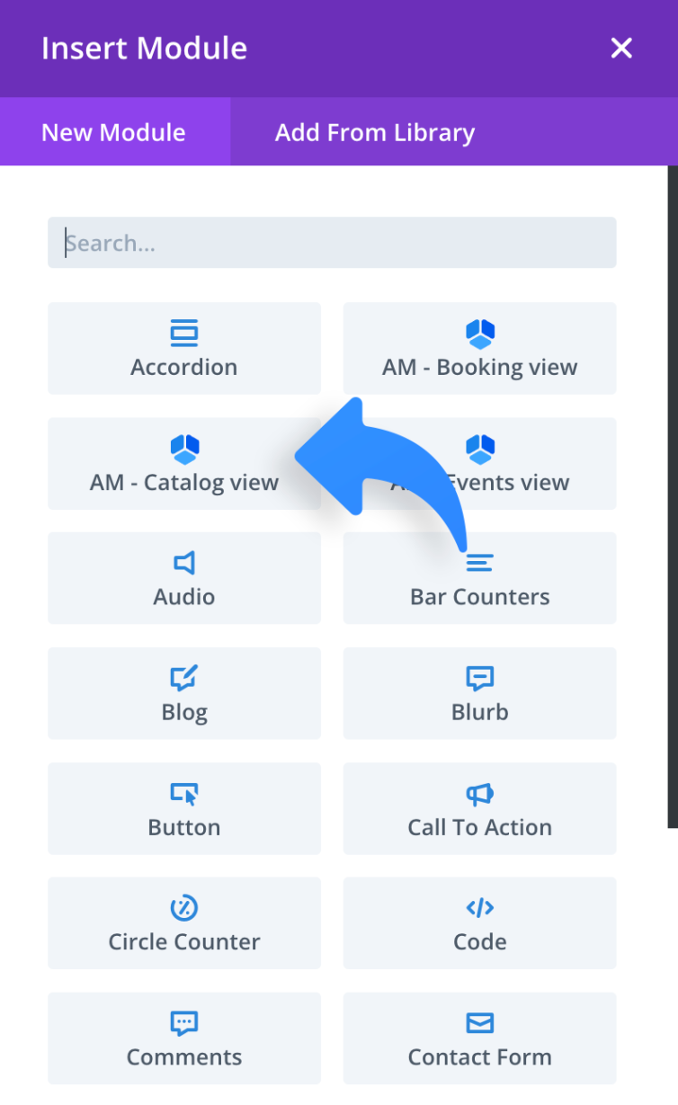Add the Comments module
Image resolution: width=678 pixels, height=1105 pixels.
pyautogui.click(x=184, y=1039)
